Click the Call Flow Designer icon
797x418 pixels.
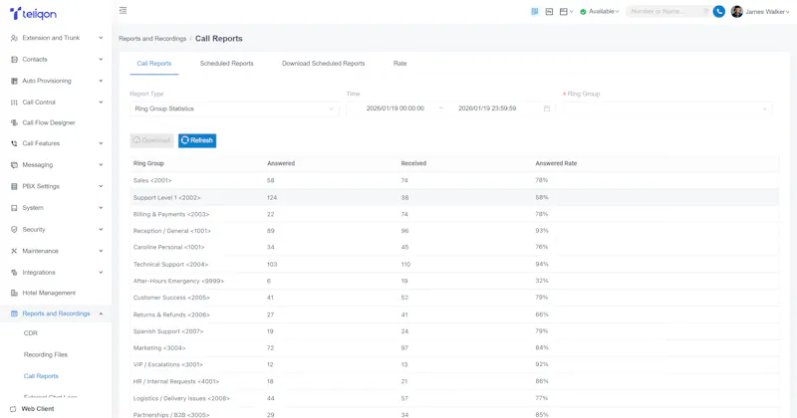click(14, 122)
